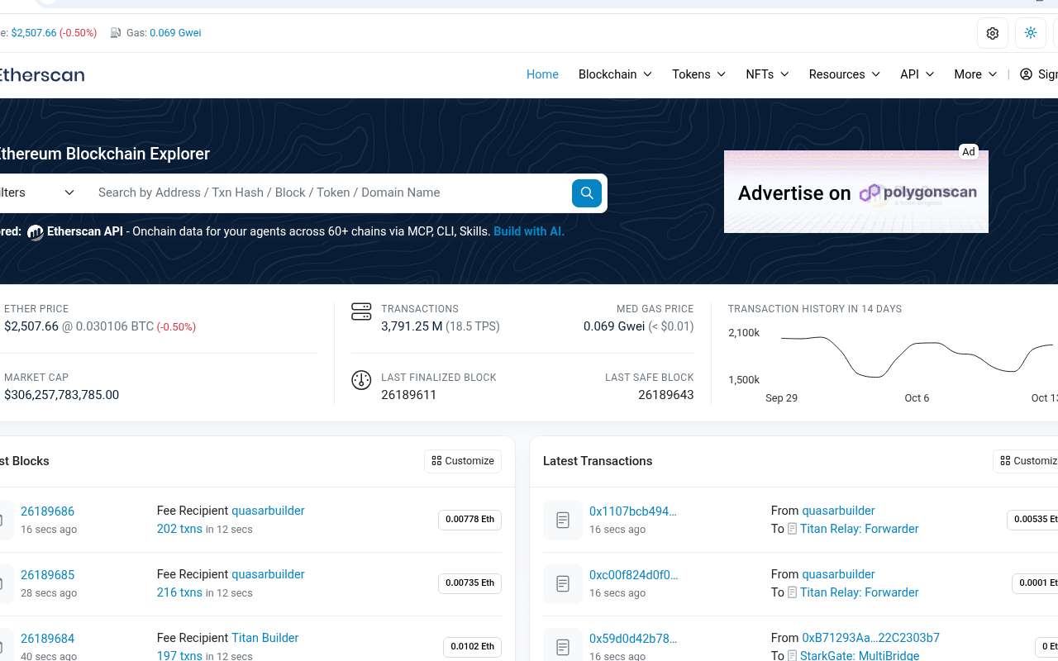Click the Last Finalized Block gauge icon
This screenshot has width=1058, height=661.
tap(361, 380)
